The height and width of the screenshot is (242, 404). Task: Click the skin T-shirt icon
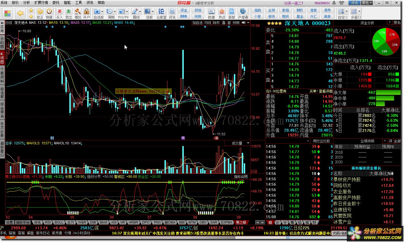point(341,3)
